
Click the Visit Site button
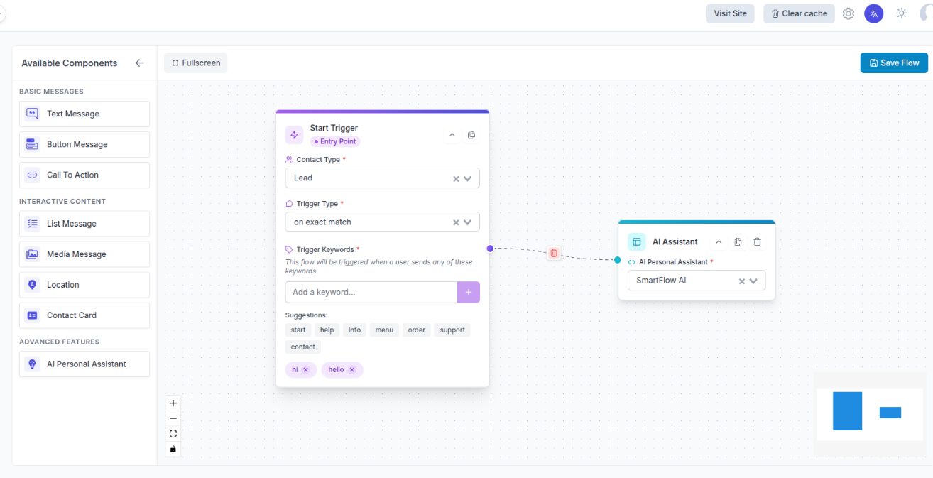tap(730, 13)
